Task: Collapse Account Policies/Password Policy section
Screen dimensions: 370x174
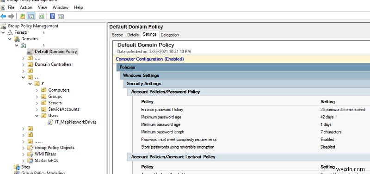Action: click(x=248, y=92)
